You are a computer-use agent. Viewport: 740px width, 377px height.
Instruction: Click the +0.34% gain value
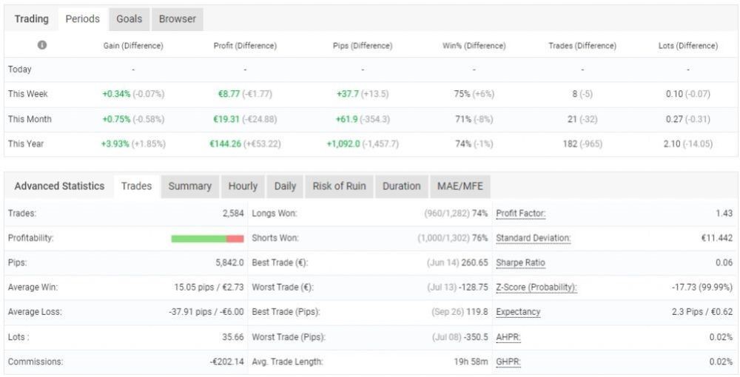pyautogui.click(x=116, y=94)
